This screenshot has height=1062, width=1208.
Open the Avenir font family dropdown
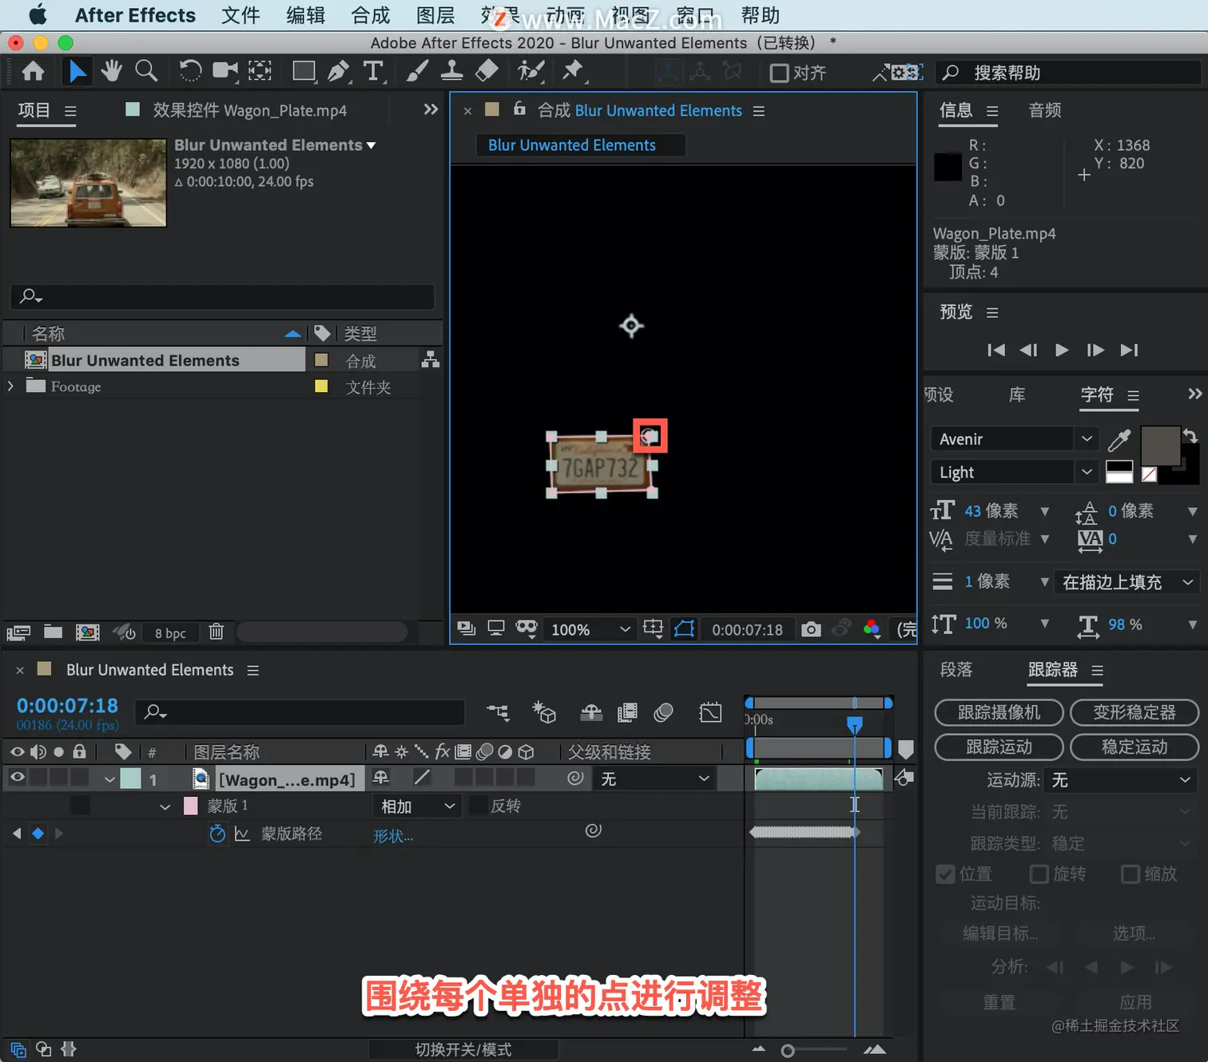(x=1013, y=439)
